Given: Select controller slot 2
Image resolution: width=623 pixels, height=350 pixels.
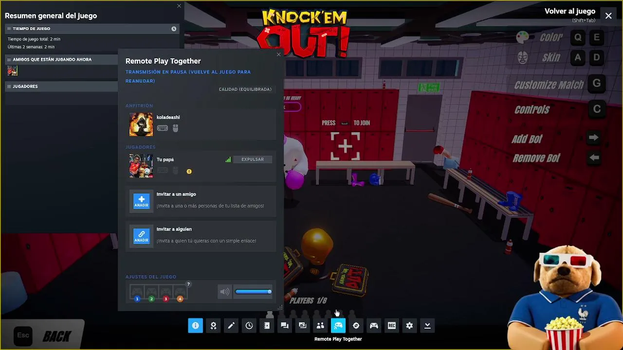Looking at the screenshot, I should (151, 293).
